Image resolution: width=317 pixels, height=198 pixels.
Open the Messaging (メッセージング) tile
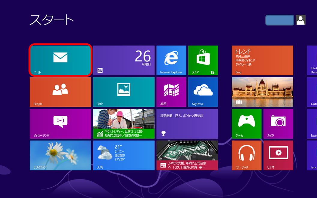[60, 124]
